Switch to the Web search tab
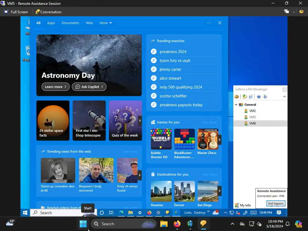 pyautogui.click(x=89, y=23)
